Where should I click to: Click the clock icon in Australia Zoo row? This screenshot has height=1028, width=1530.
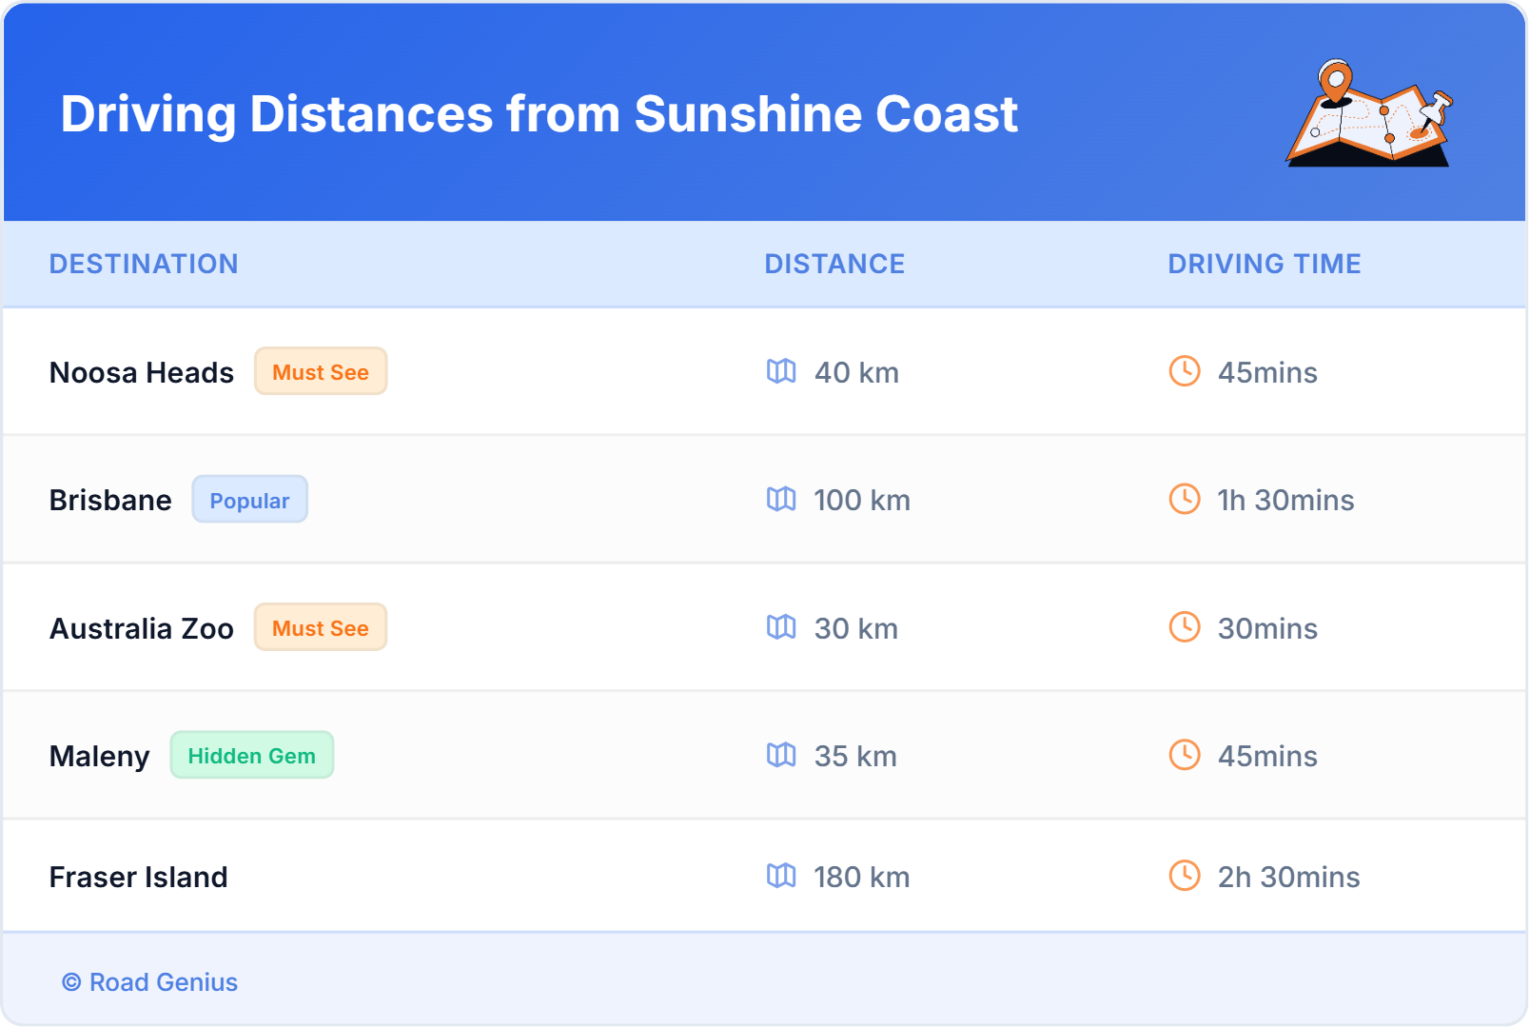pos(1185,627)
